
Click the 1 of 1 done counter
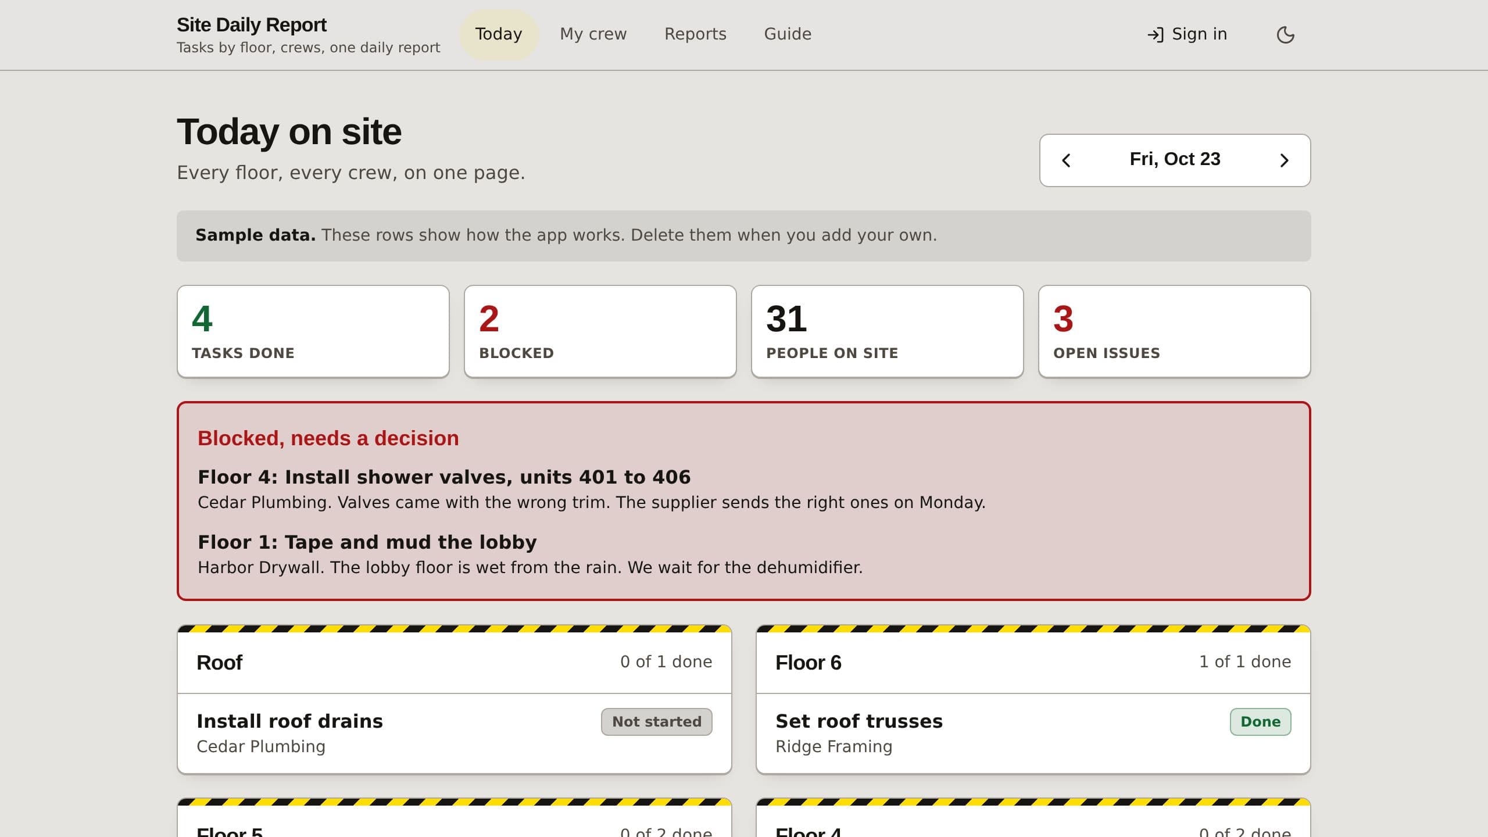click(x=1245, y=662)
